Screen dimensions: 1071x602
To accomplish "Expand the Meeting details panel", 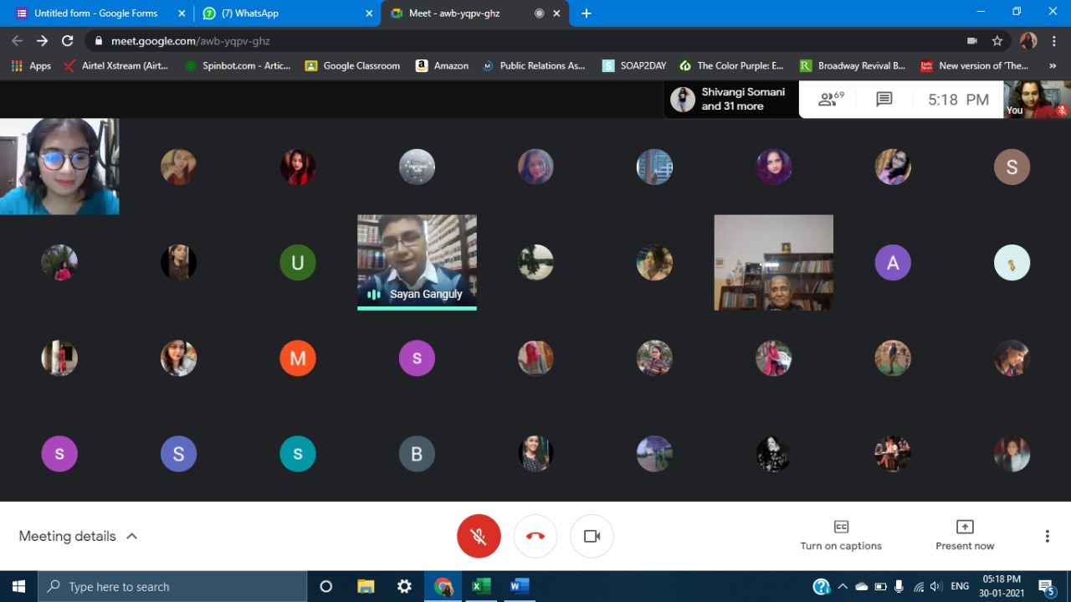I will [x=78, y=536].
